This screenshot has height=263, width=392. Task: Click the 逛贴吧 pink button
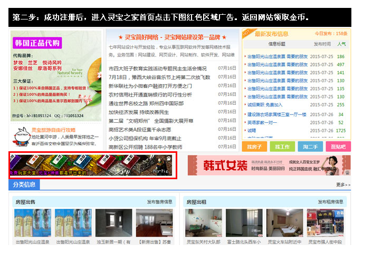[338, 147]
